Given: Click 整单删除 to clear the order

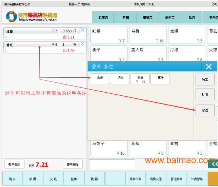Looking at the screenshot, I should click(x=73, y=164).
